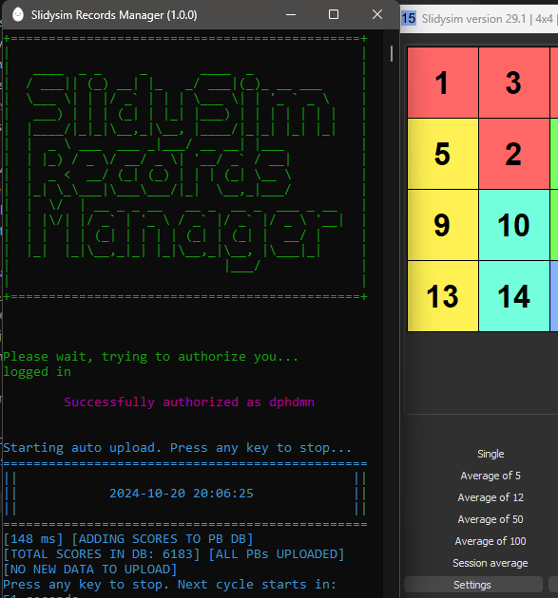
Task: Select the Average of 50 label
Action: (491, 519)
